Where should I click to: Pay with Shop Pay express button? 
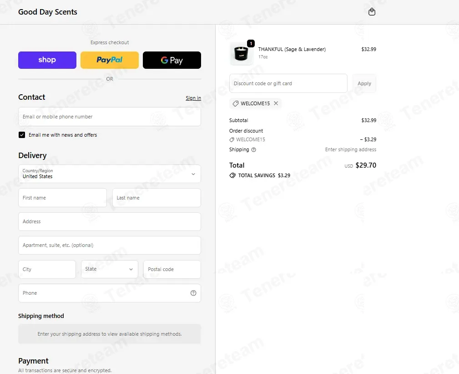coord(47,60)
